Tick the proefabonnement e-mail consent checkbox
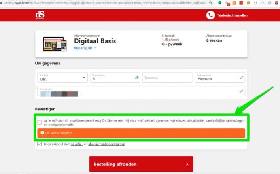The image size is (280, 174). click(40, 122)
